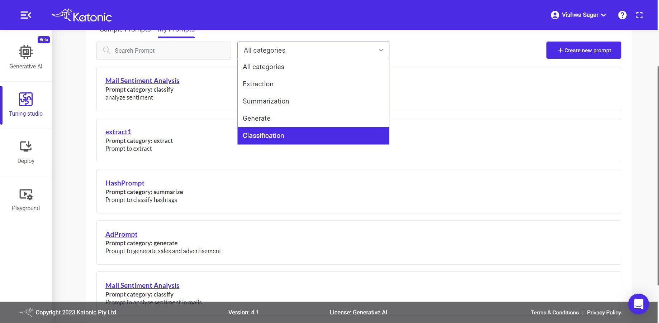Click the 'Version: 4.1' footer text

click(x=243, y=312)
